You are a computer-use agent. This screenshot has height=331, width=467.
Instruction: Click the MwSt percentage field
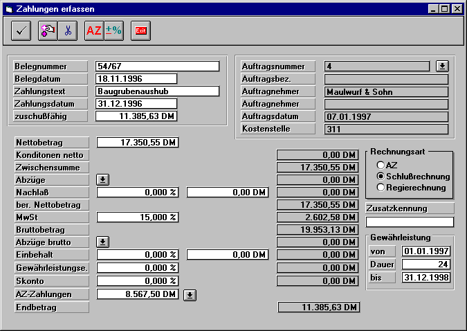pyautogui.click(x=137, y=217)
